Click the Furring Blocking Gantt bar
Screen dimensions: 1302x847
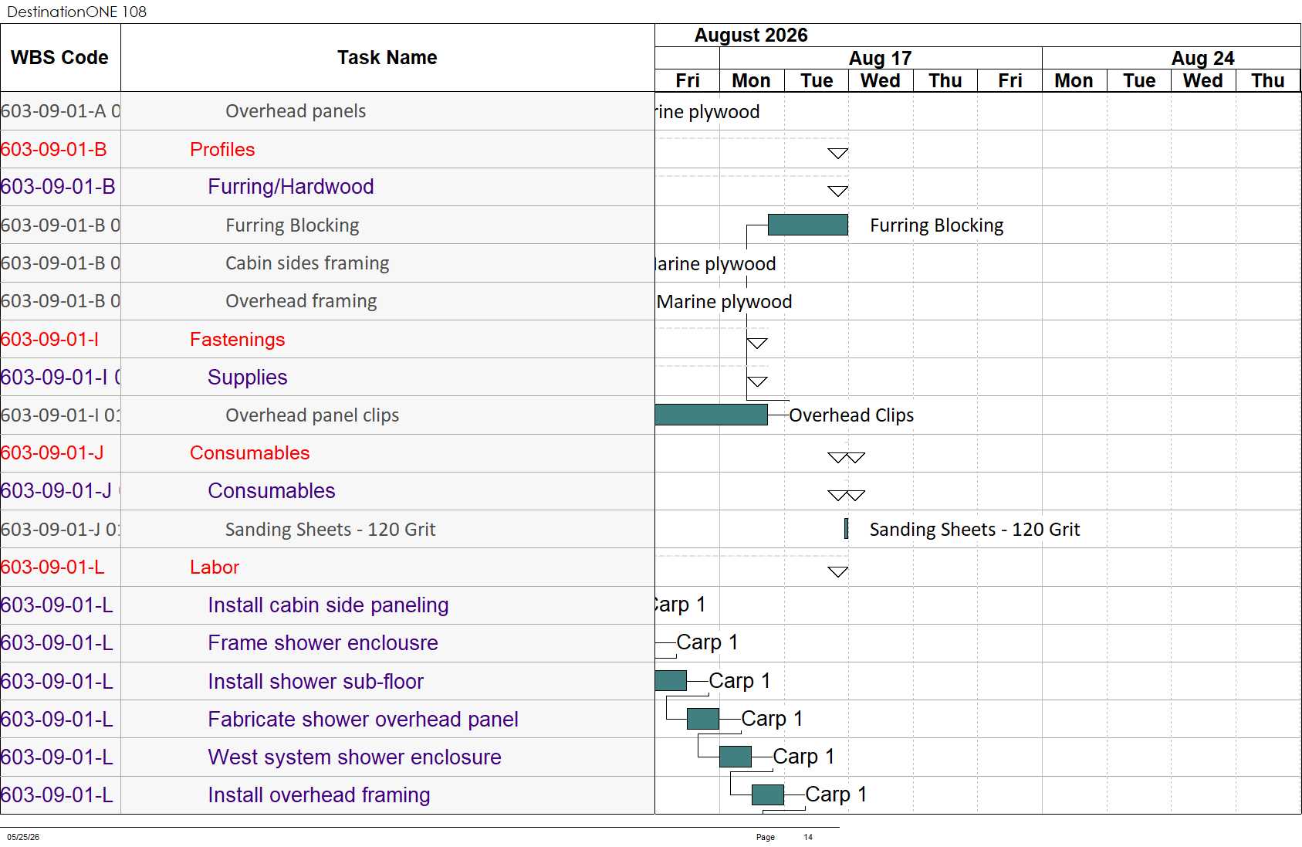pos(808,225)
